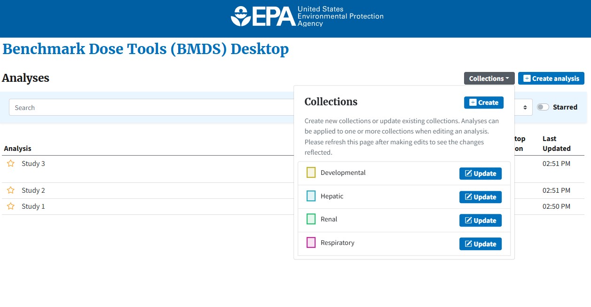
Task: Click the Respiratory collection name
Action: pos(338,243)
